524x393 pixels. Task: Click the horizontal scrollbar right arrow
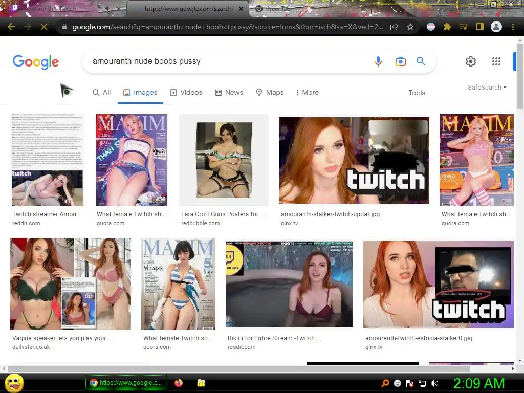point(513,368)
